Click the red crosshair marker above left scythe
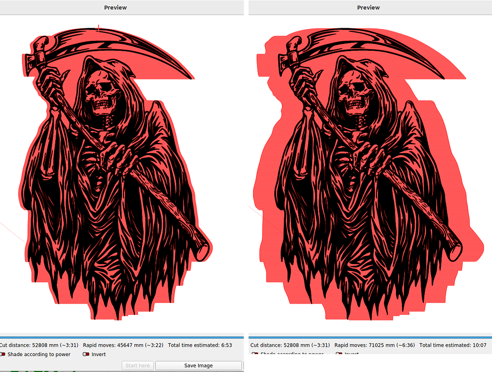This screenshot has width=492, height=372. point(99,29)
